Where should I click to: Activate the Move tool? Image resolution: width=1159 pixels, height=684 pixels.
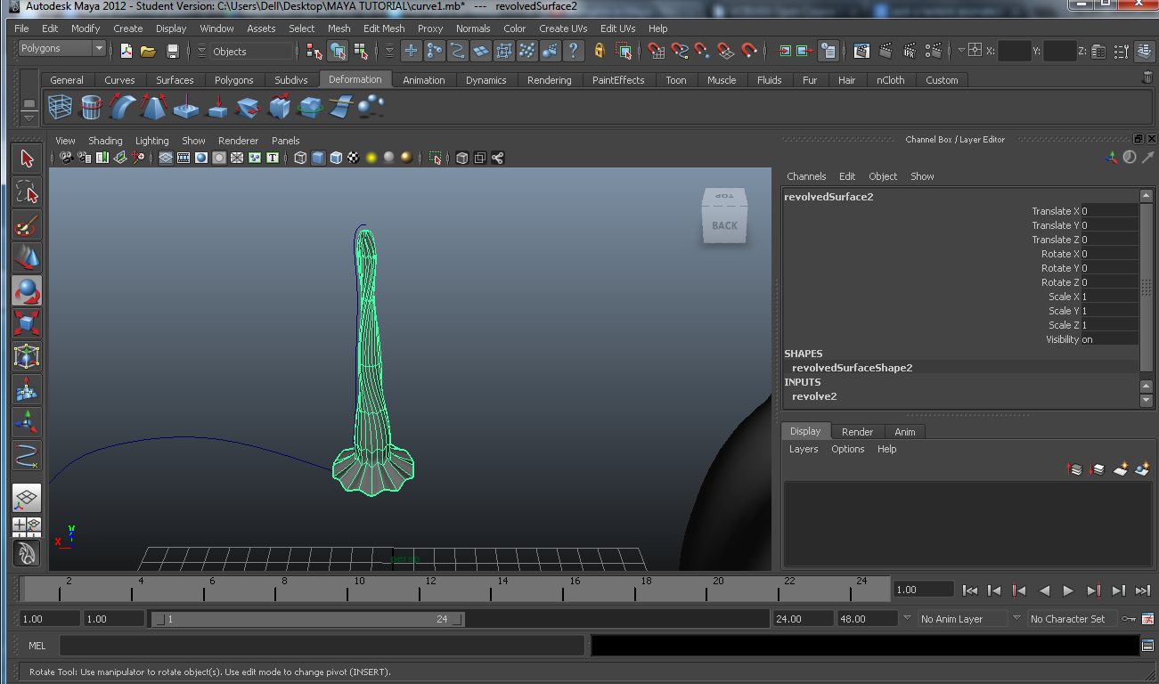tap(27, 257)
